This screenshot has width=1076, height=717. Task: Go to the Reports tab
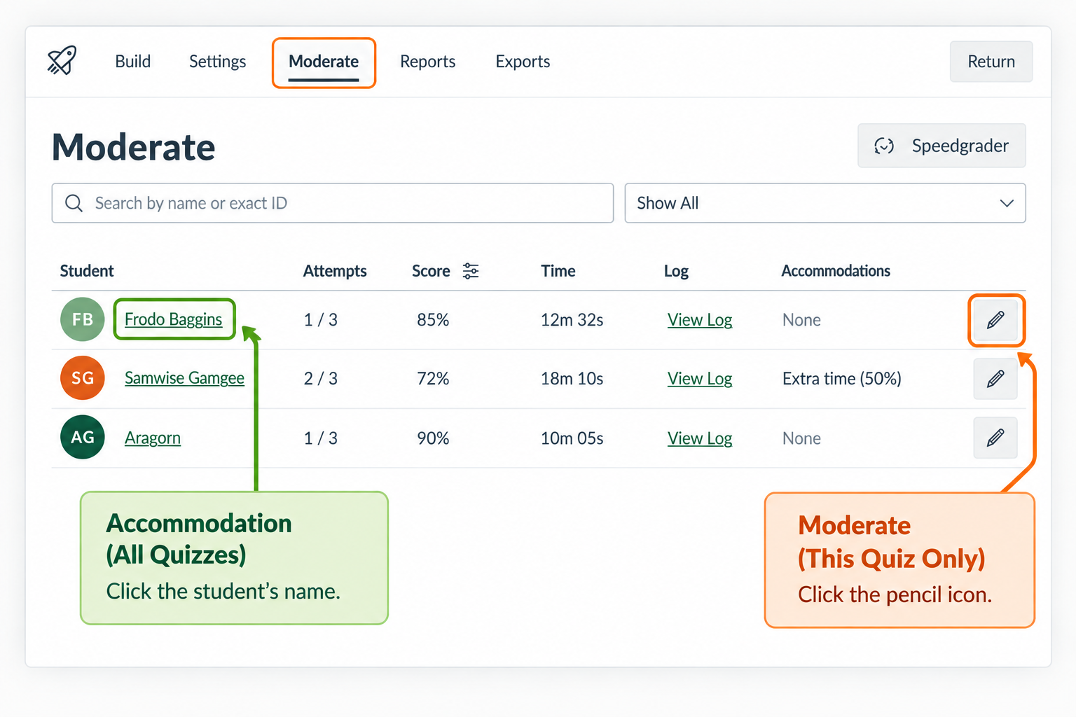[428, 62]
